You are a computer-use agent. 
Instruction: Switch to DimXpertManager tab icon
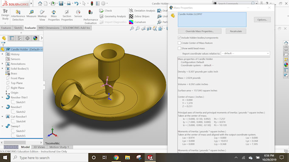28,38
